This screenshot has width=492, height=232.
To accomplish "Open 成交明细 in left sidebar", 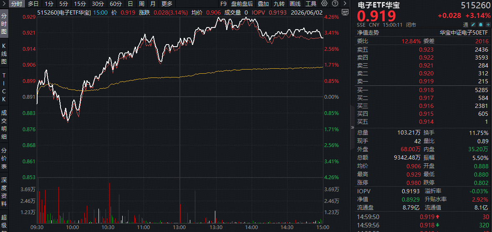I will coord(4,124).
